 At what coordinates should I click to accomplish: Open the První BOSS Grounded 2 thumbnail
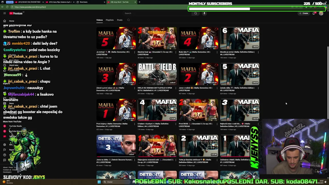[198, 110]
